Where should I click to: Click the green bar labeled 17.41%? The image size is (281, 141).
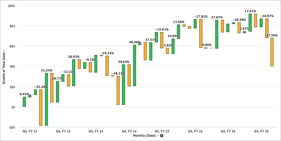tap(250, 23)
